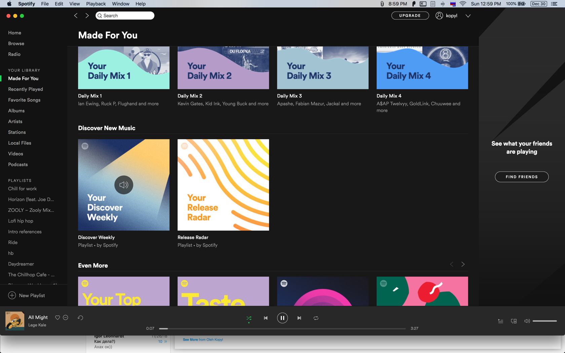Save All Might with the heart icon
Screen dimensions: 565x353
(x=58, y=317)
